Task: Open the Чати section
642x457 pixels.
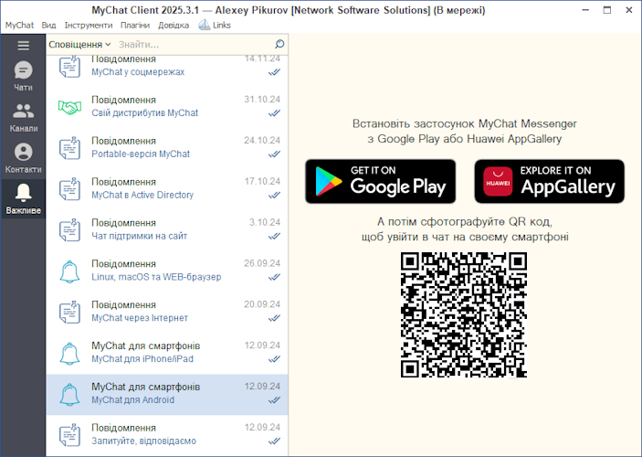Action: [24, 76]
